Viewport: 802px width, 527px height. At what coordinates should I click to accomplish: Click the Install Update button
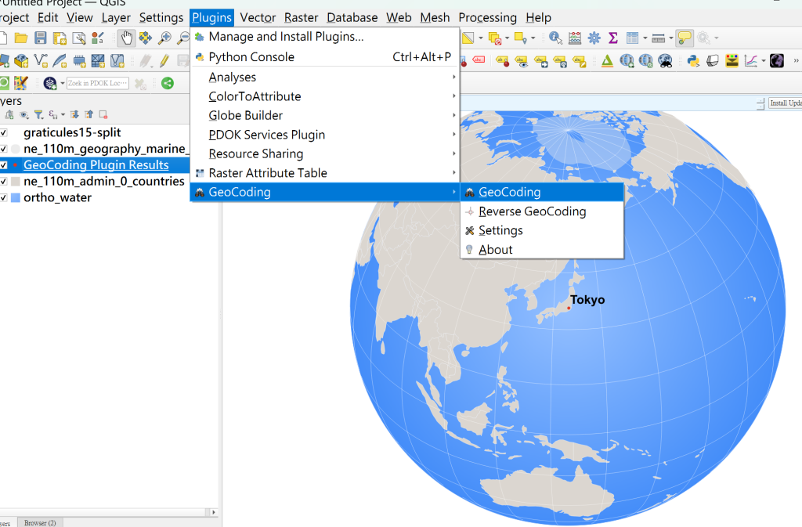point(786,103)
